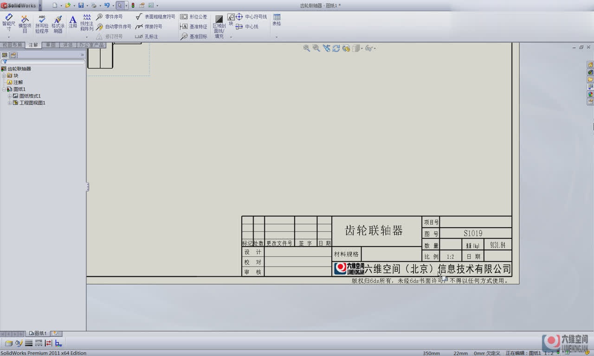Activate the Format Painter (格式涂刷器)
This screenshot has width=594, height=356.
click(58, 24)
